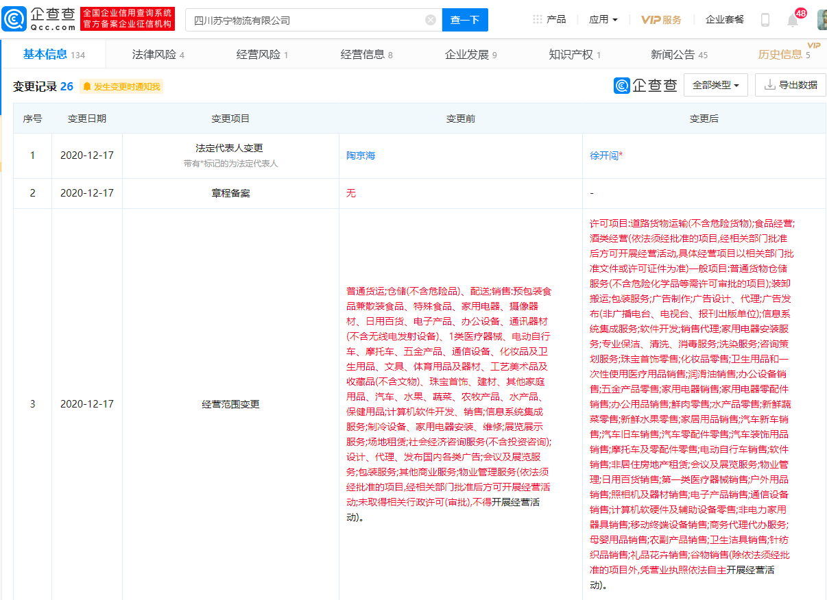Click the 变更前 column header
The image size is (827, 600).
tap(461, 118)
